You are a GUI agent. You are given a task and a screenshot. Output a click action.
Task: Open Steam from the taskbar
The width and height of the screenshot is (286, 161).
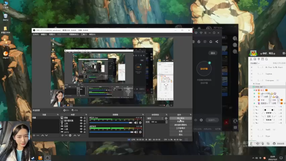pyautogui.click(x=33, y=158)
